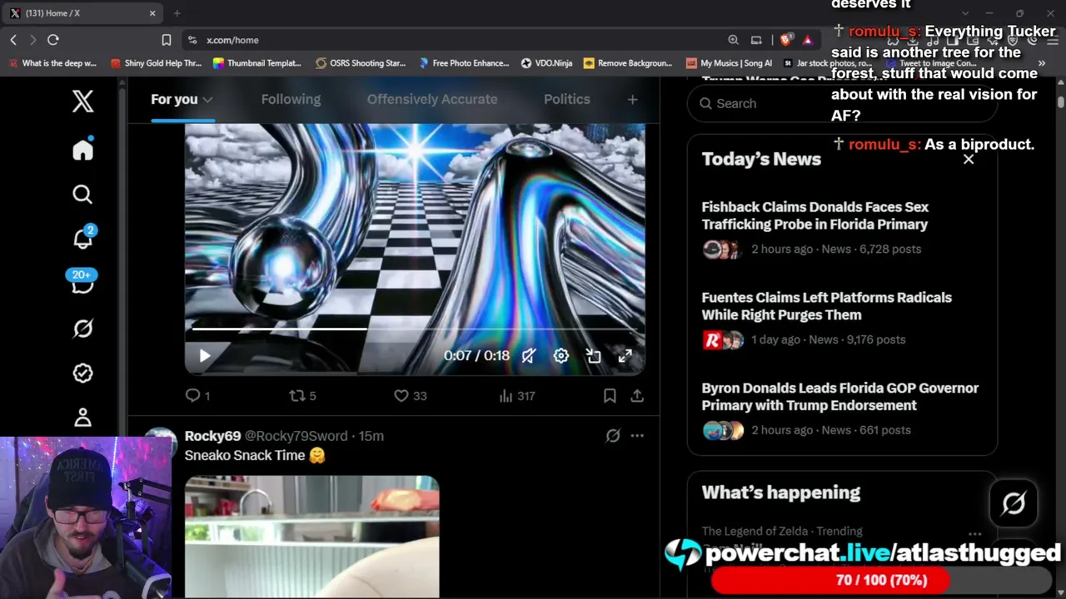1066x599 pixels.
Task: Open Grok action on Rocky69 post
Action: [613, 436]
